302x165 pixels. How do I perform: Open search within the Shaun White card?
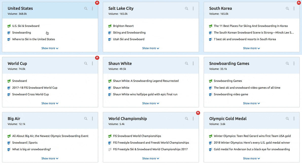186,63
